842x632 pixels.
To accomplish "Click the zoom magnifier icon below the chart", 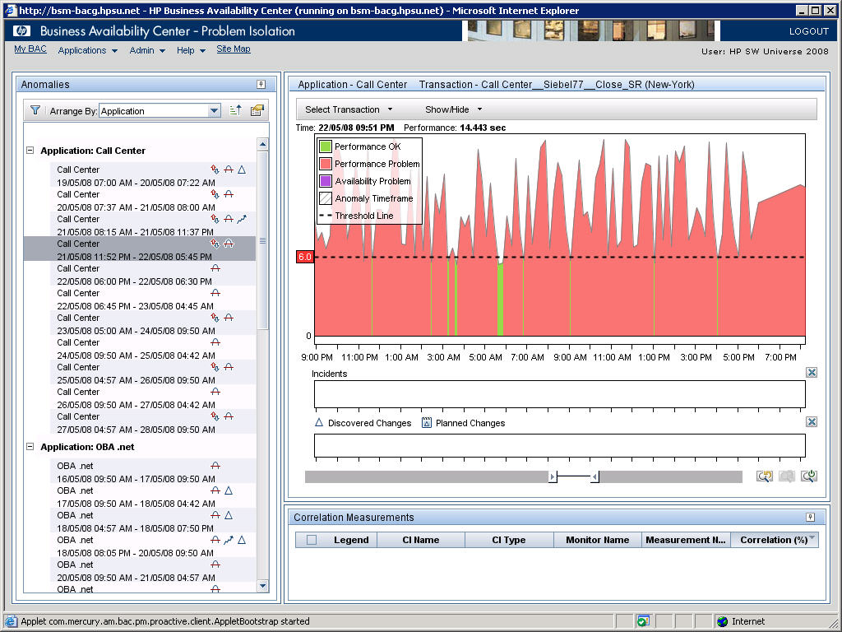I will click(764, 476).
